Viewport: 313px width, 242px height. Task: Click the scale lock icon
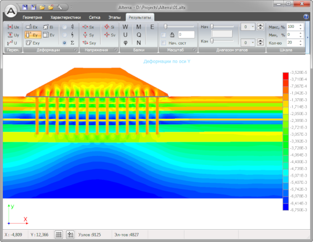(172, 35)
